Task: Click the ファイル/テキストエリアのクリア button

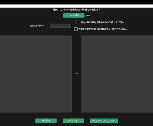Action: [x=104, y=121]
